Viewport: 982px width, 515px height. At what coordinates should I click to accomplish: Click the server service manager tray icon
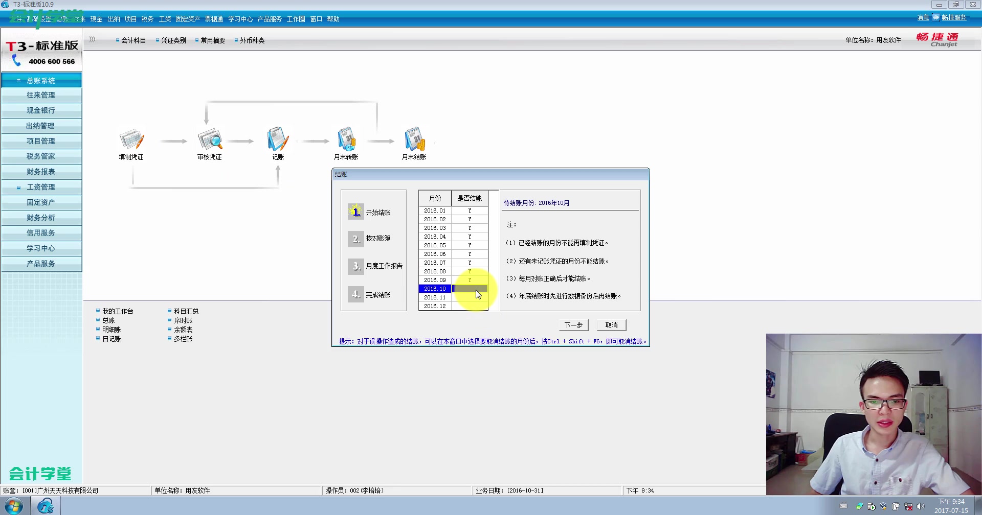[871, 506]
